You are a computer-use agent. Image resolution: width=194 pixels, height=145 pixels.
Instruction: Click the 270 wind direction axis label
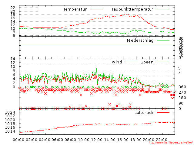[182, 92]
